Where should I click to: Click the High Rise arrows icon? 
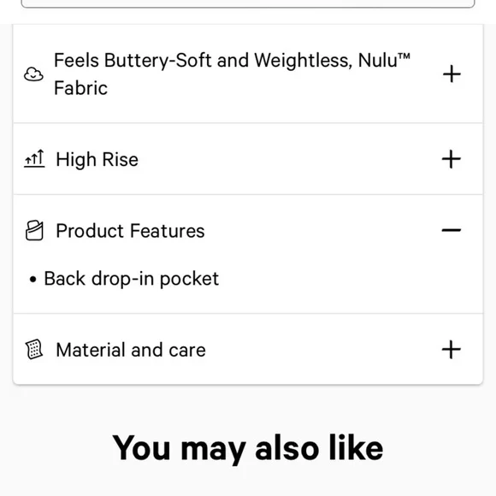tap(34, 159)
